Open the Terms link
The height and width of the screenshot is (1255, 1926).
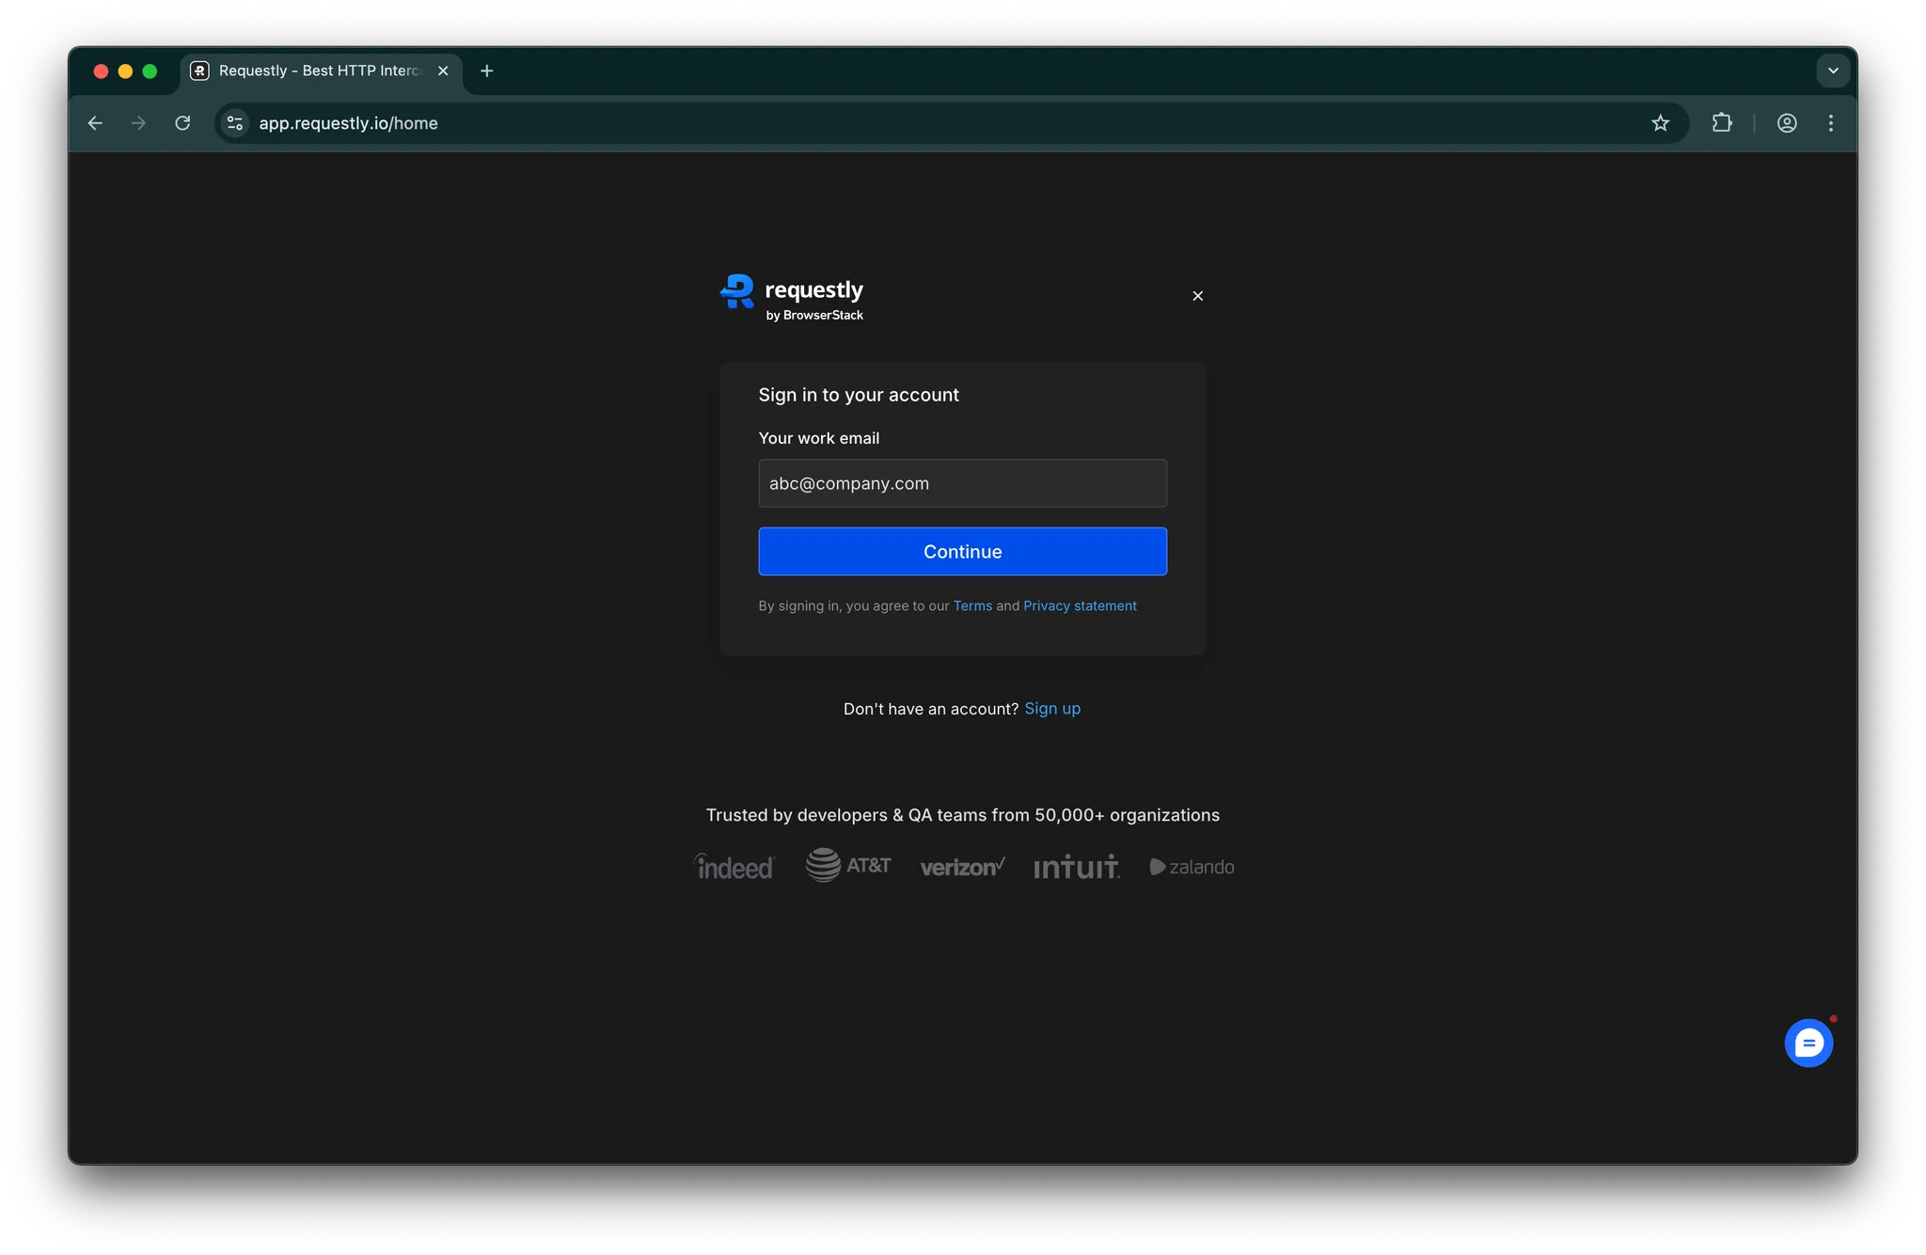tap(972, 606)
